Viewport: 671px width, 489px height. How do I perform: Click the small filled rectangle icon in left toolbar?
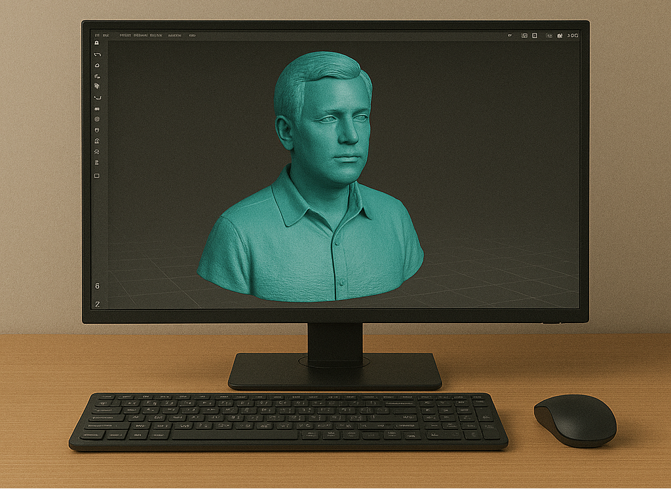(97, 108)
